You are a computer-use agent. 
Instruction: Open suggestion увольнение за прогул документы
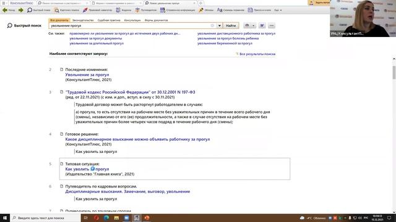click(96, 38)
